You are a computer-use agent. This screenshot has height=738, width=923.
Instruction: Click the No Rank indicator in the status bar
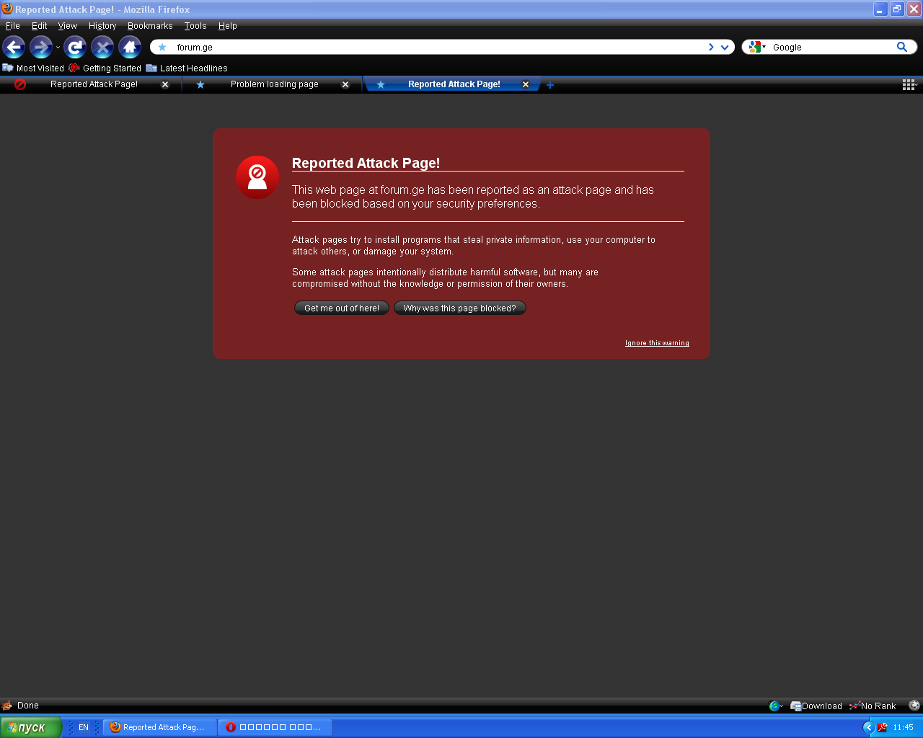click(873, 706)
